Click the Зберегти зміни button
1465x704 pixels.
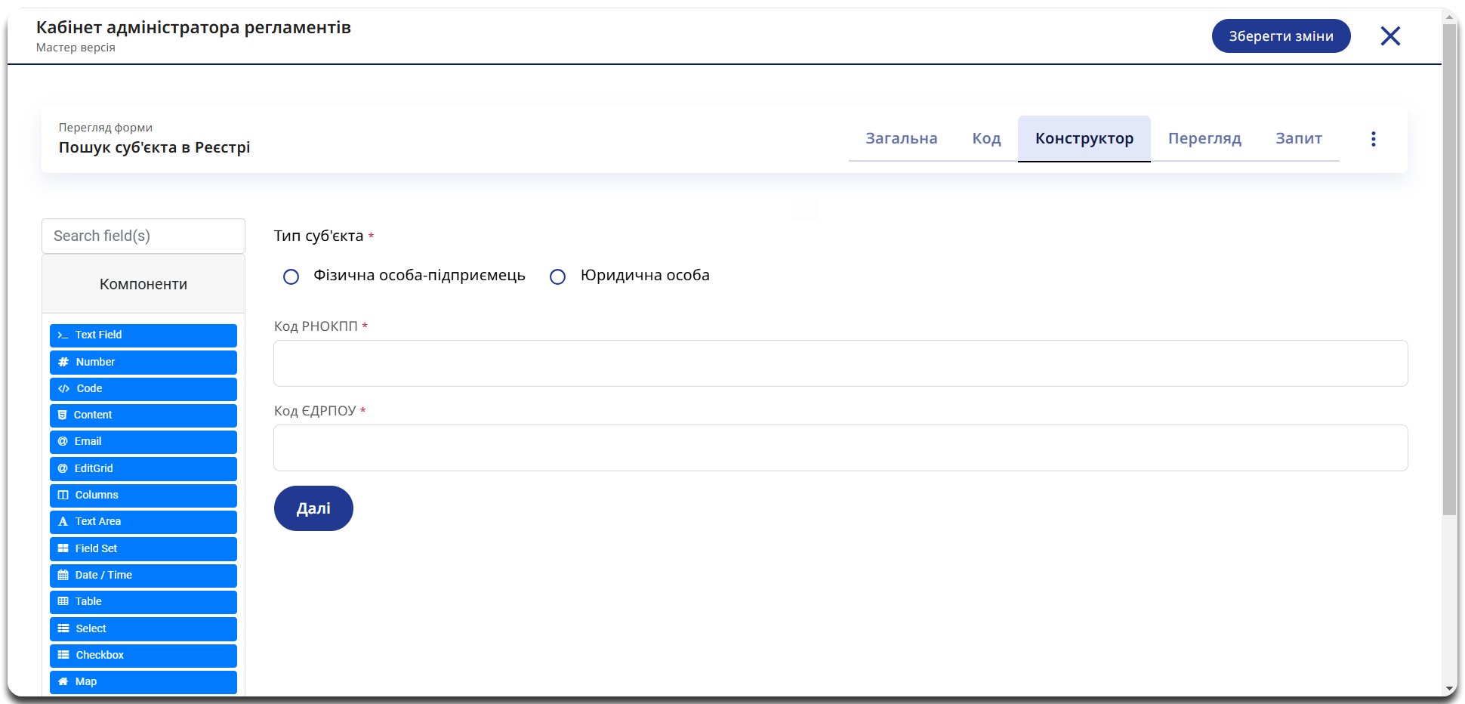pos(1281,36)
